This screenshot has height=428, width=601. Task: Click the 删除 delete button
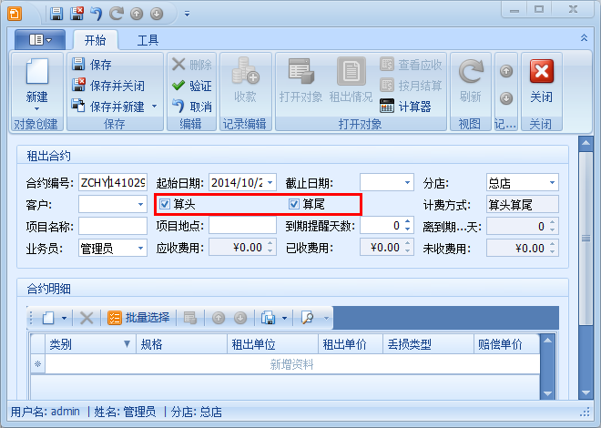point(192,65)
